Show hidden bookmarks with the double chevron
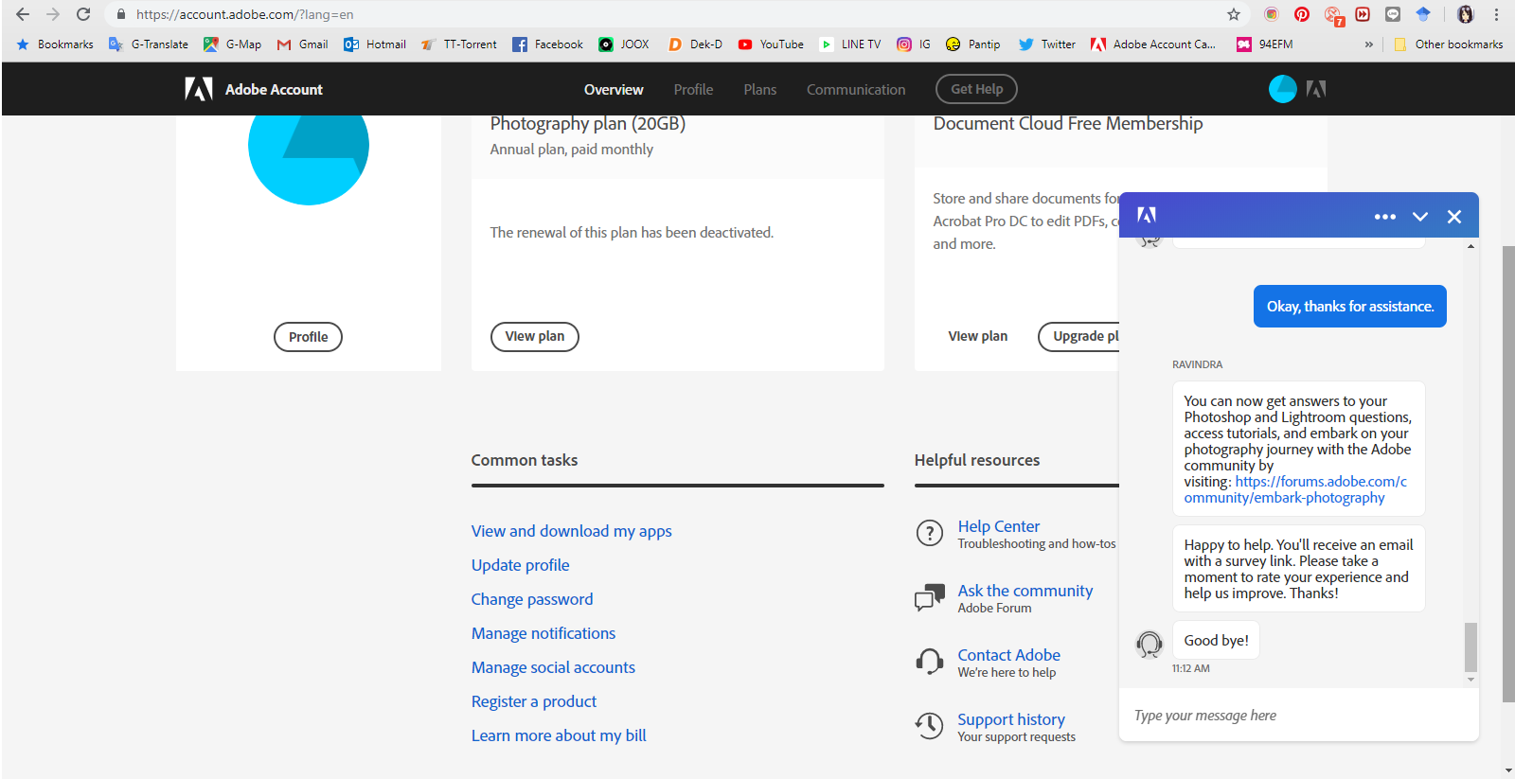The image size is (1515, 779). tap(1369, 44)
